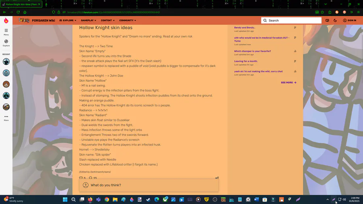363x204 pixels.
Task: Expand the browser overflow chevrons menu
Action: point(351,12)
